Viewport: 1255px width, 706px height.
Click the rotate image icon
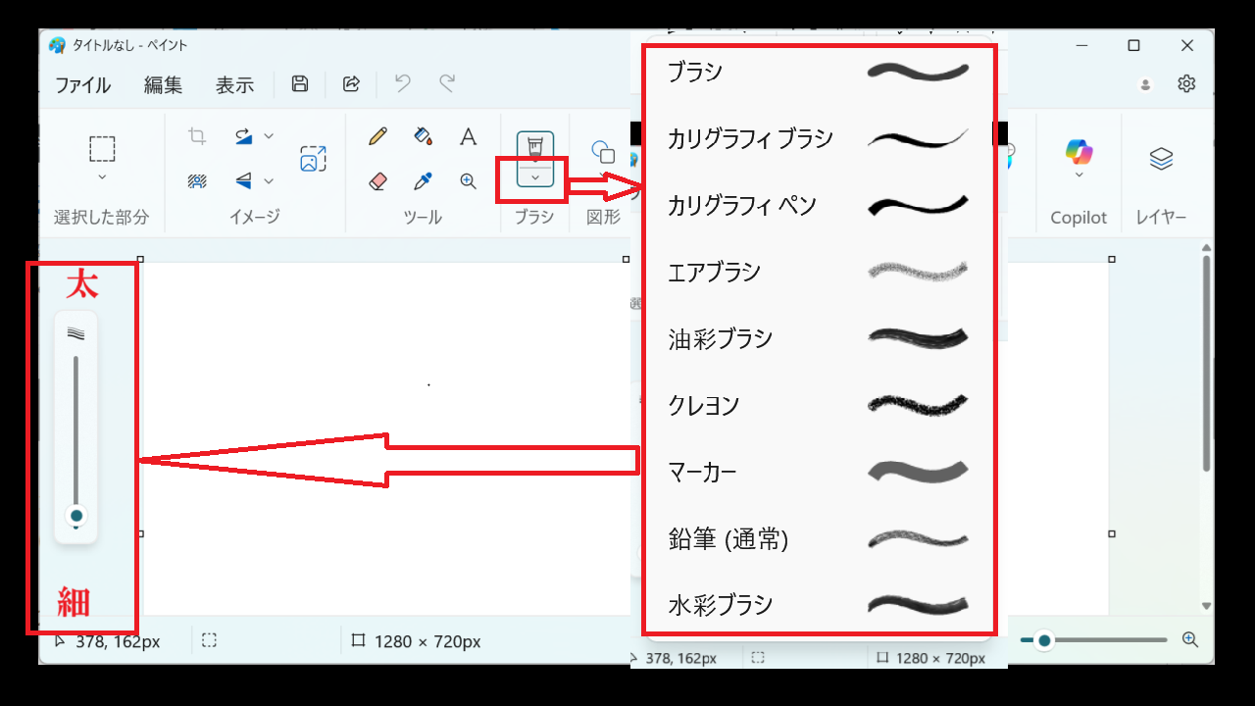(x=244, y=136)
